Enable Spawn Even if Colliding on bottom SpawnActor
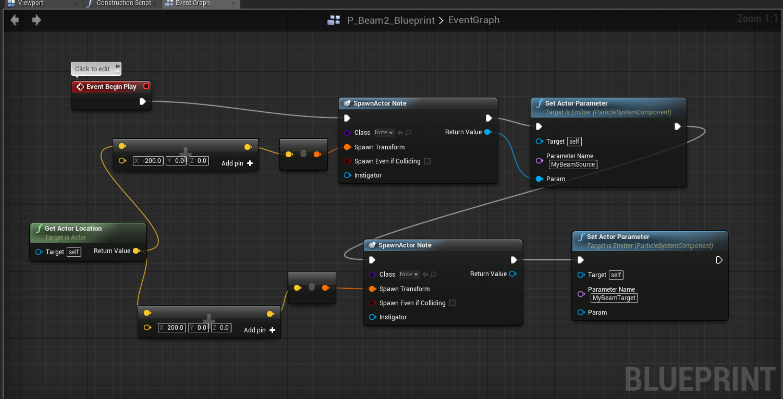Image resolution: width=783 pixels, height=399 pixels. pyautogui.click(x=452, y=303)
